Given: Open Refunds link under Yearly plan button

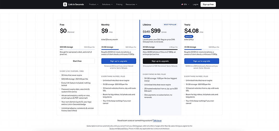Looking at the screenshot, I should tap(207, 68).
